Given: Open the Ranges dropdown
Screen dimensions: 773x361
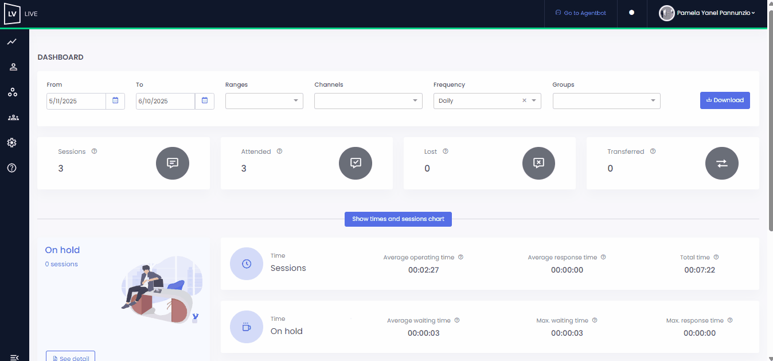Looking at the screenshot, I should [x=264, y=101].
